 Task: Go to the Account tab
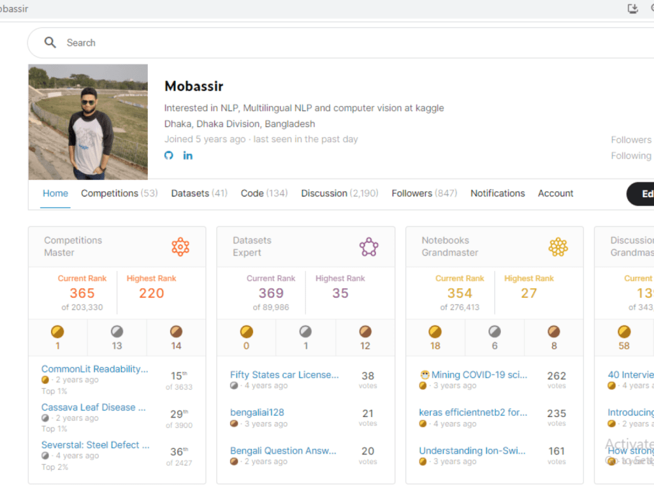click(555, 193)
